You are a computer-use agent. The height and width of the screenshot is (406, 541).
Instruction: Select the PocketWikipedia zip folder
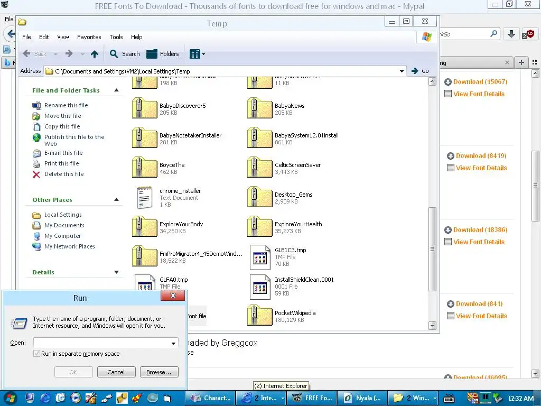[x=282, y=316]
